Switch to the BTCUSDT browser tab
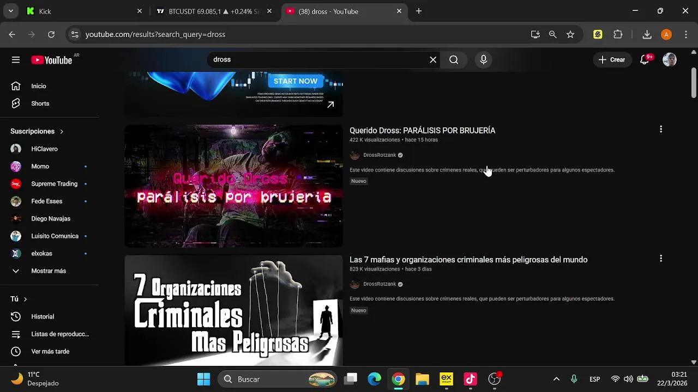The image size is (698, 392). [214, 11]
